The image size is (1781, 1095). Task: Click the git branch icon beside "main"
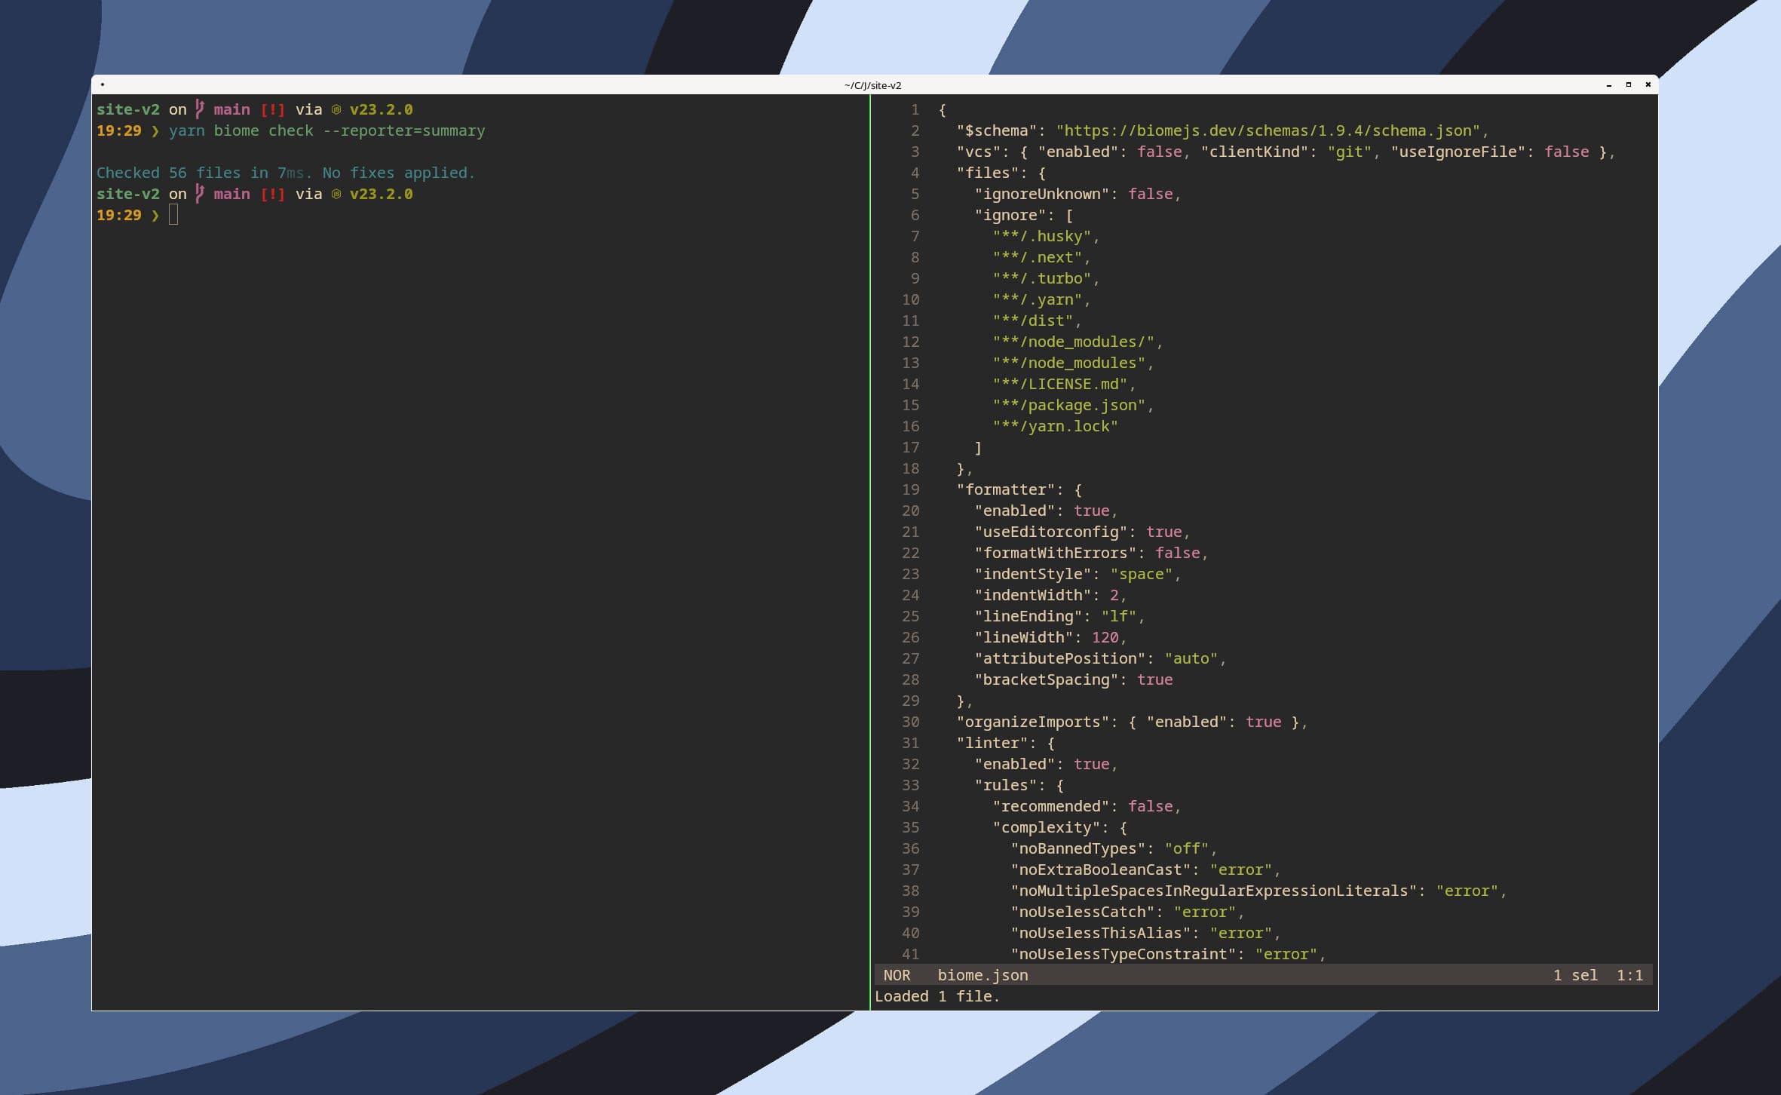[x=199, y=109]
